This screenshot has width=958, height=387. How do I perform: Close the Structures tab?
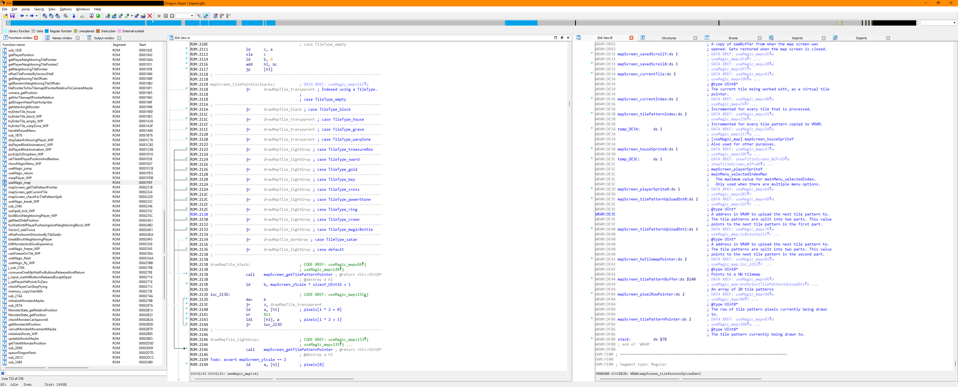tap(695, 38)
